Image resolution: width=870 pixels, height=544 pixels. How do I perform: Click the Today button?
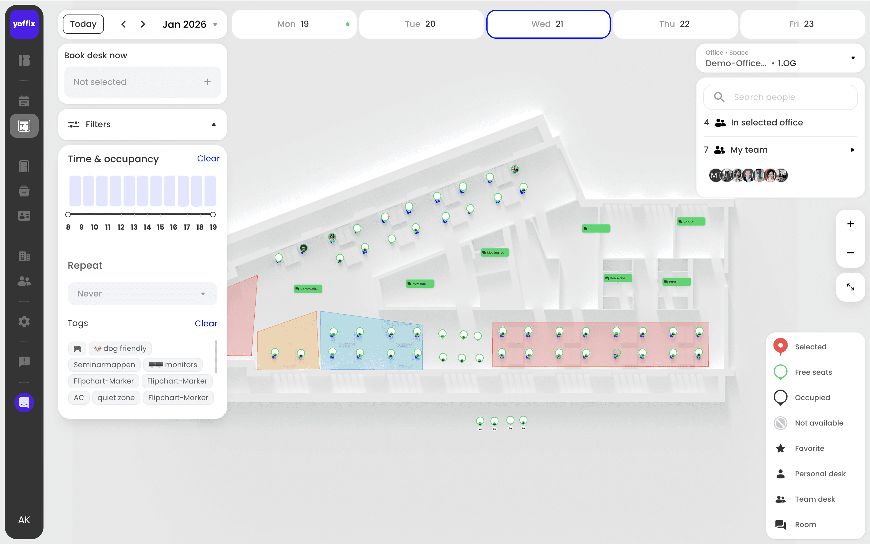tap(83, 24)
